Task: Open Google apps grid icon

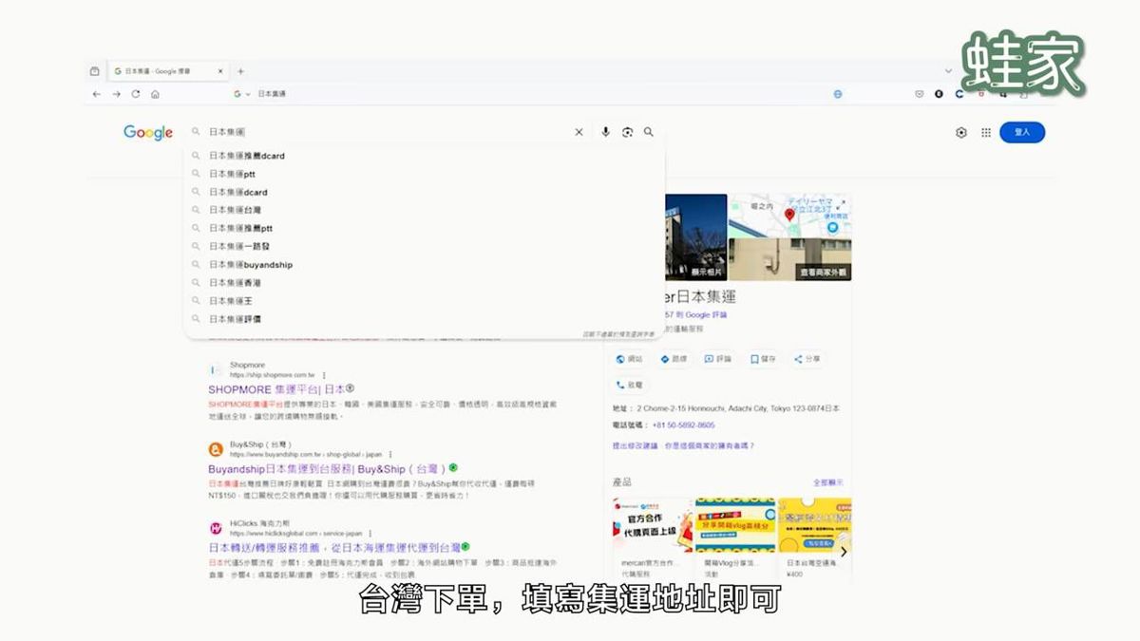Action: [986, 133]
